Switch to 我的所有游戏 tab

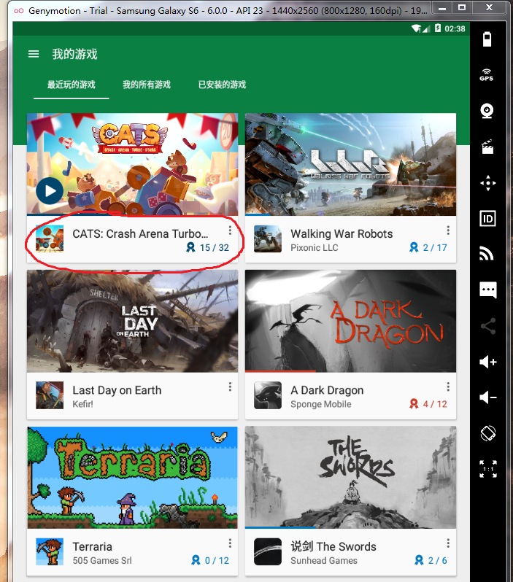click(147, 85)
